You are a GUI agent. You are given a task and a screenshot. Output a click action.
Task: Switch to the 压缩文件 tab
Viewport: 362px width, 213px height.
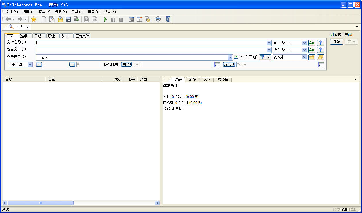(82, 36)
